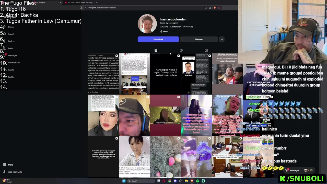Open post of meeting room with flags
The width and height of the screenshot is (327, 184).
[227, 157]
